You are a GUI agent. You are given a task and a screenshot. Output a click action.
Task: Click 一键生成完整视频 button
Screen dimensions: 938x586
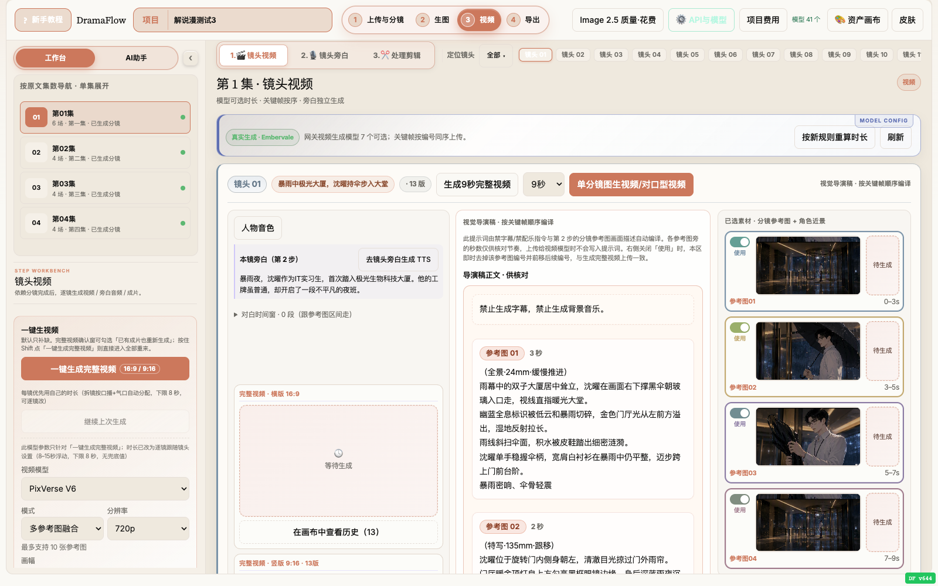click(106, 369)
